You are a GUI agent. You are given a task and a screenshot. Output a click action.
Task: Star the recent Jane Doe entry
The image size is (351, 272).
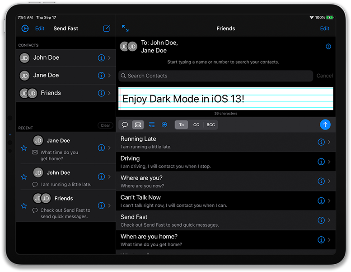tap(24, 148)
